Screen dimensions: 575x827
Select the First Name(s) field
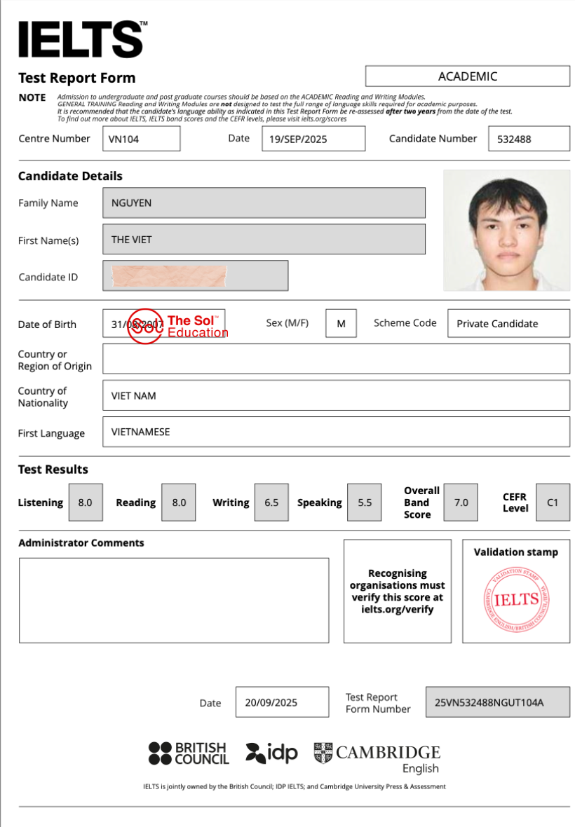point(264,240)
